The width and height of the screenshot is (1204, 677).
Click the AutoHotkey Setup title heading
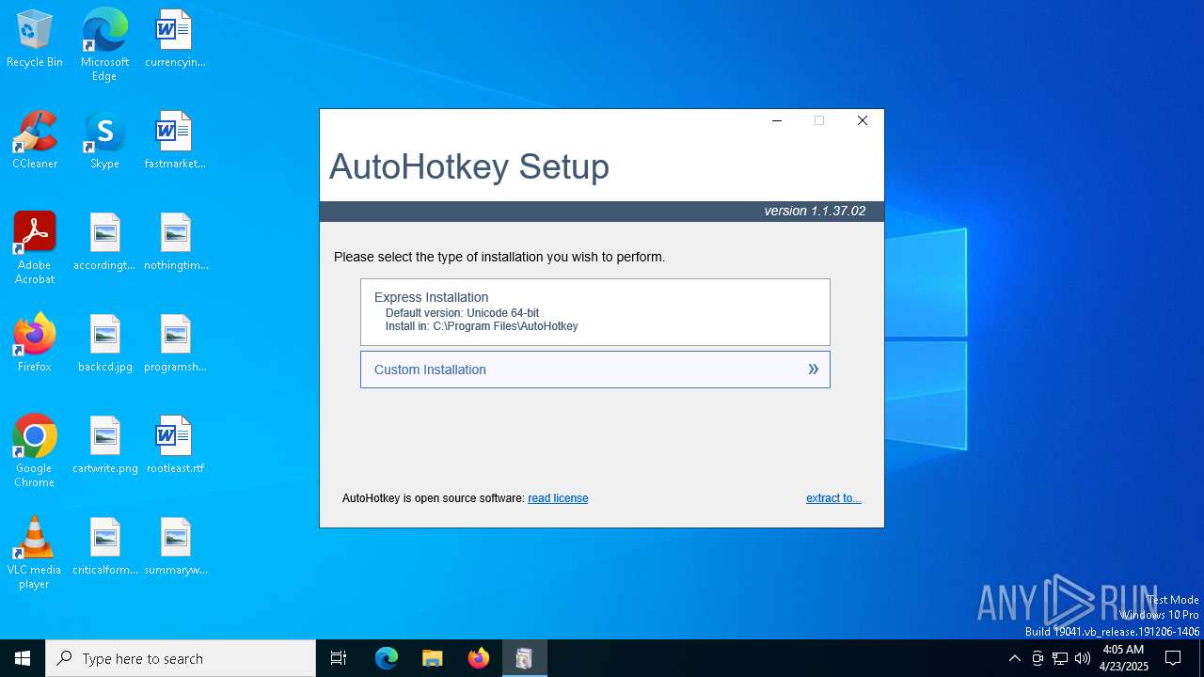click(469, 166)
